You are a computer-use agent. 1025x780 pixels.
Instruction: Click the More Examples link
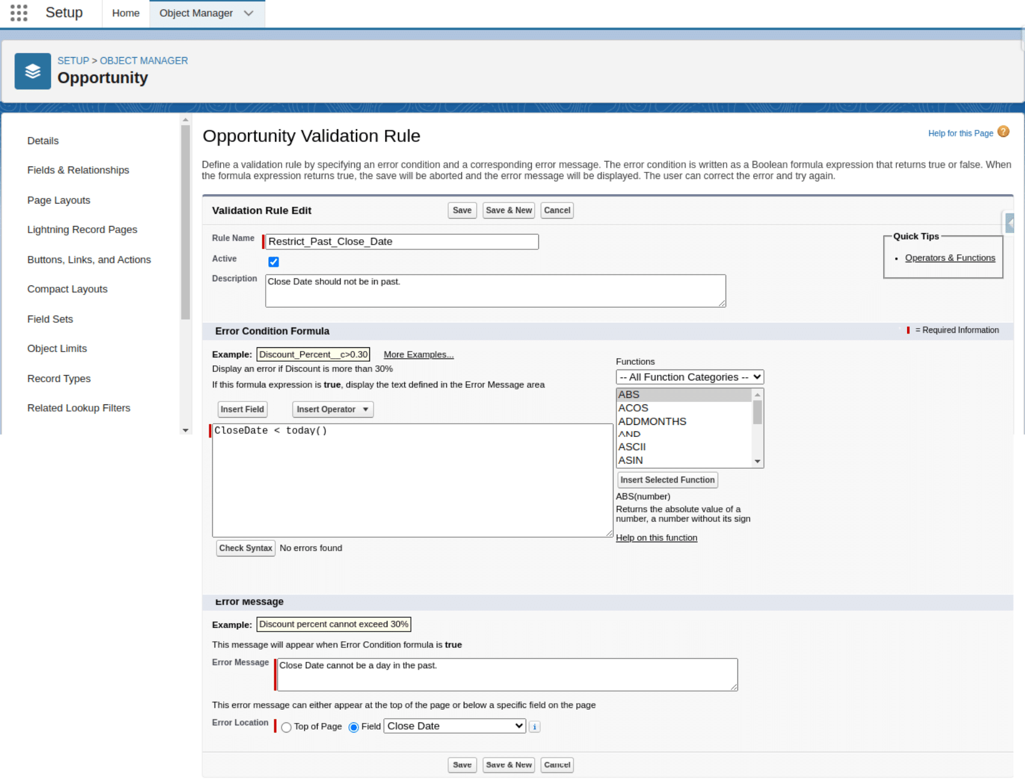pos(418,355)
